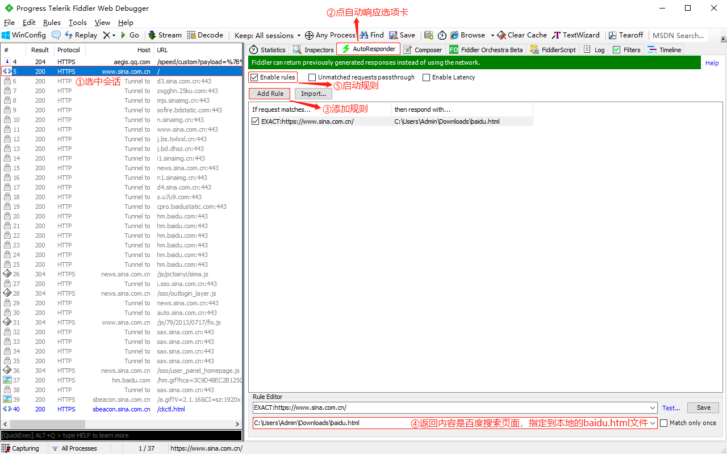
Task: Select session 40 sbeacon.sina.com.cn /ckctl.html
Action: pyautogui.click(x=122, y=409)
